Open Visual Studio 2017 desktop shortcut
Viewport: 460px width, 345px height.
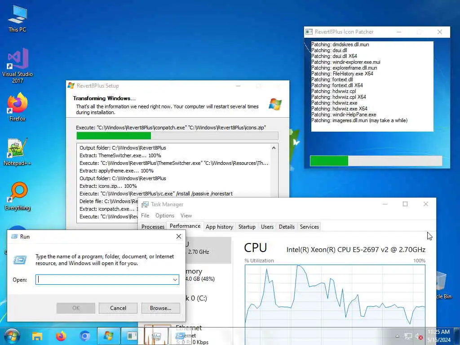pyautogui.click(x=18, y=66)
